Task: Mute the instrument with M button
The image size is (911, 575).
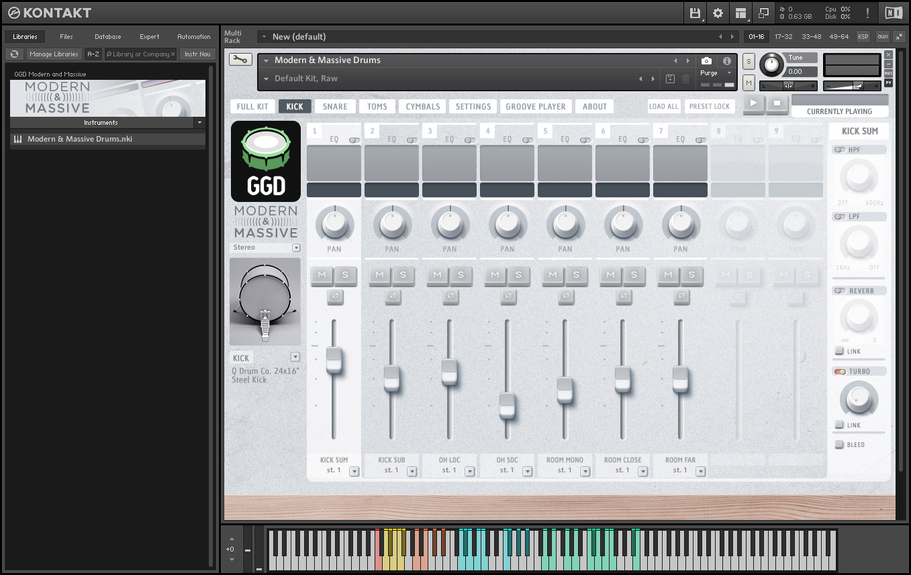Action: [x=749, y=82]
